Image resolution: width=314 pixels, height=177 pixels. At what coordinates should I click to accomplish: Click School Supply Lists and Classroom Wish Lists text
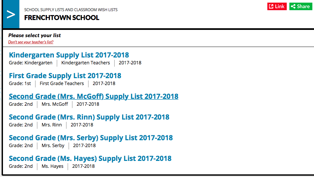click(71, 10)
